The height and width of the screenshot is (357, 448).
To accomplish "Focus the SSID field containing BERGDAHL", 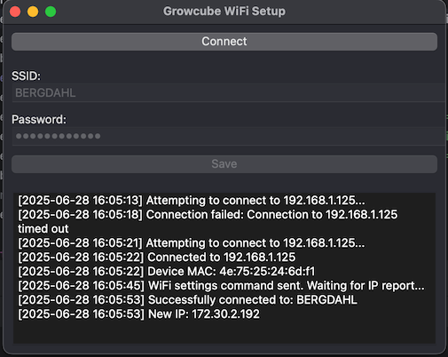I will [x=228, y=93].
